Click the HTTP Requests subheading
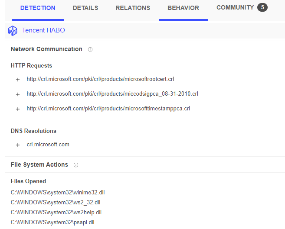Viewport: 285px width, 229px height. 31,66
